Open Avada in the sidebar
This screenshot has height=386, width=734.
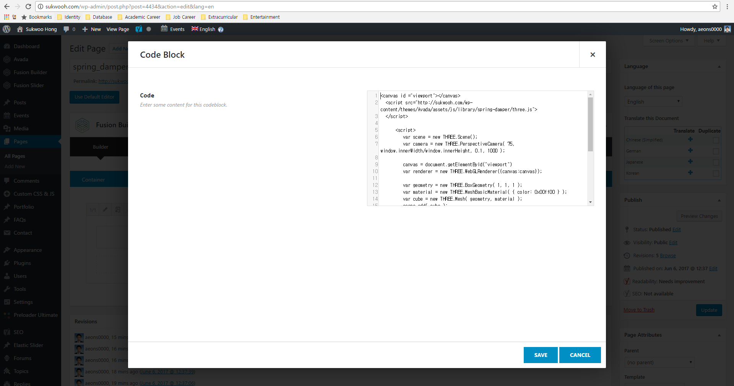point(21,59)
